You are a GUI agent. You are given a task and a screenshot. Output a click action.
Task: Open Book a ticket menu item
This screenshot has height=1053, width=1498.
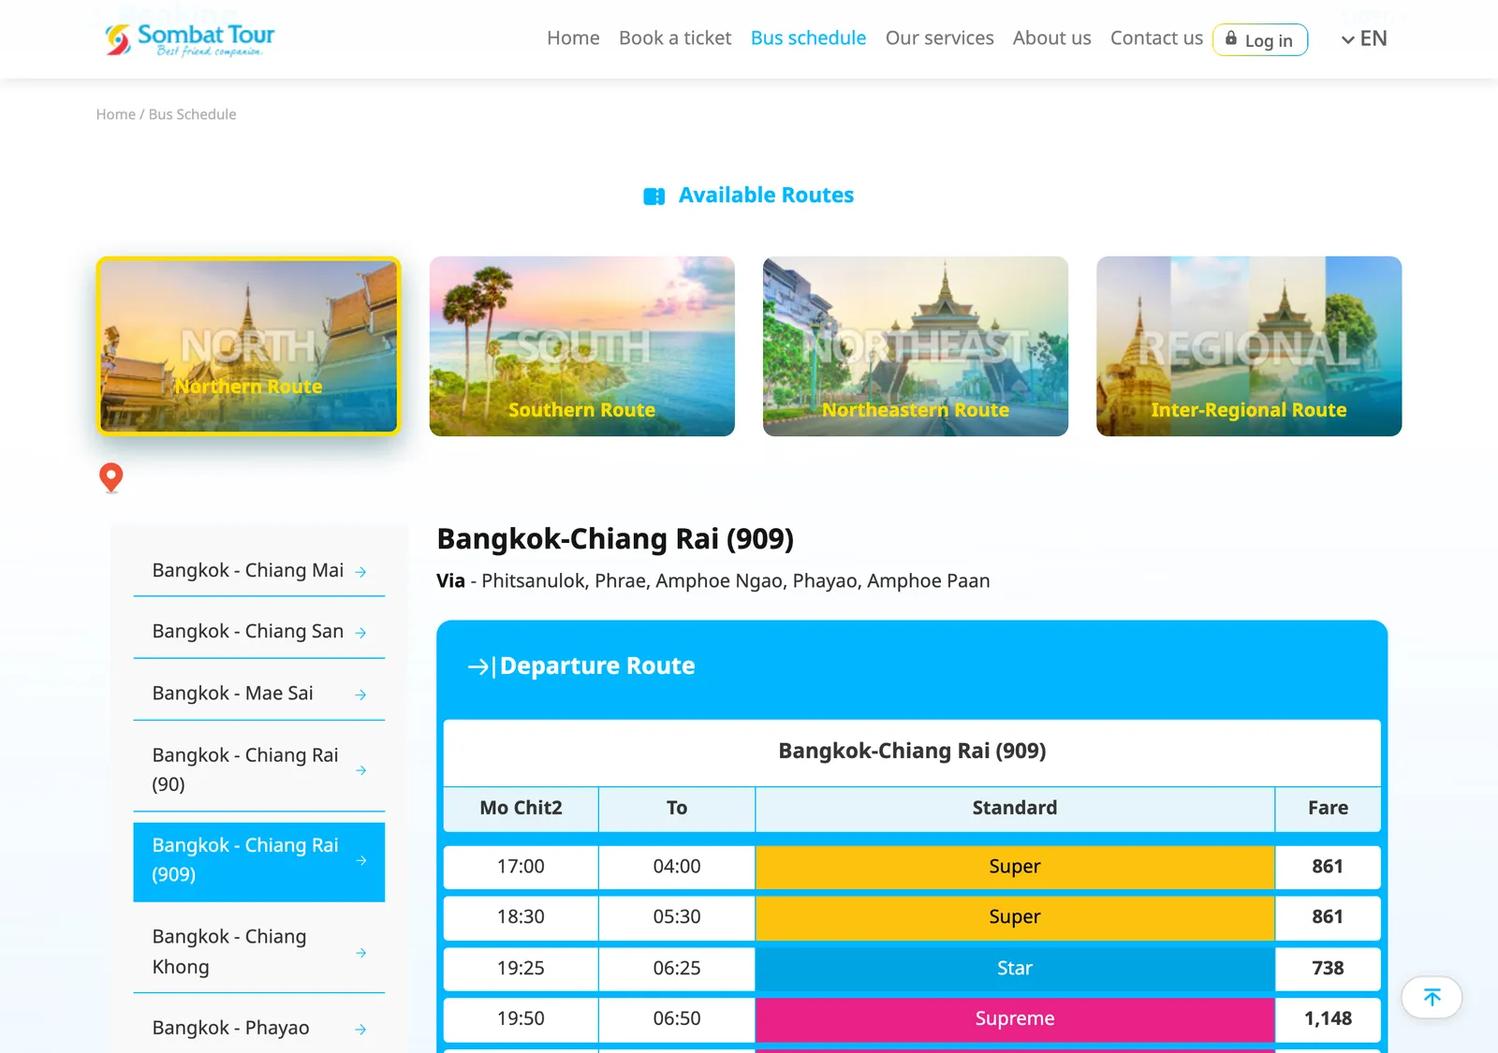point(675,38)
